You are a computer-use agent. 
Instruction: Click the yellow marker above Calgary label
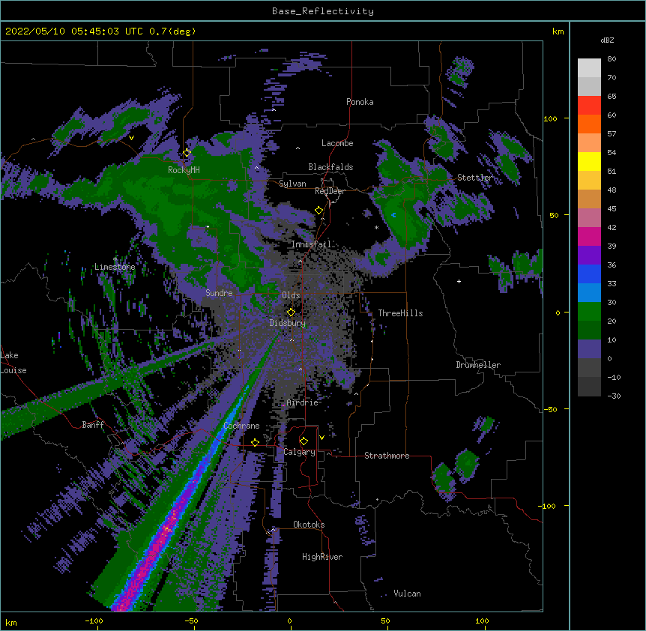click(x=304, y=441)
